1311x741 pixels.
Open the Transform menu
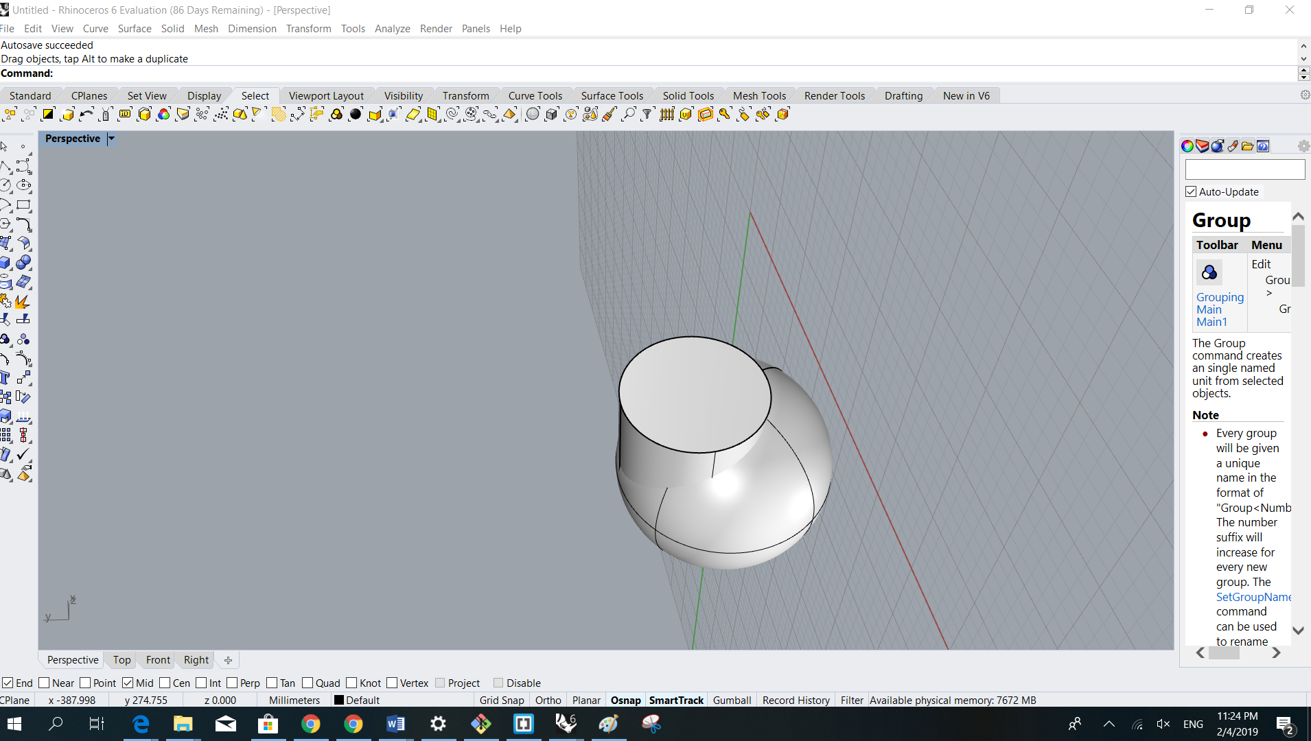click(308, 29)
